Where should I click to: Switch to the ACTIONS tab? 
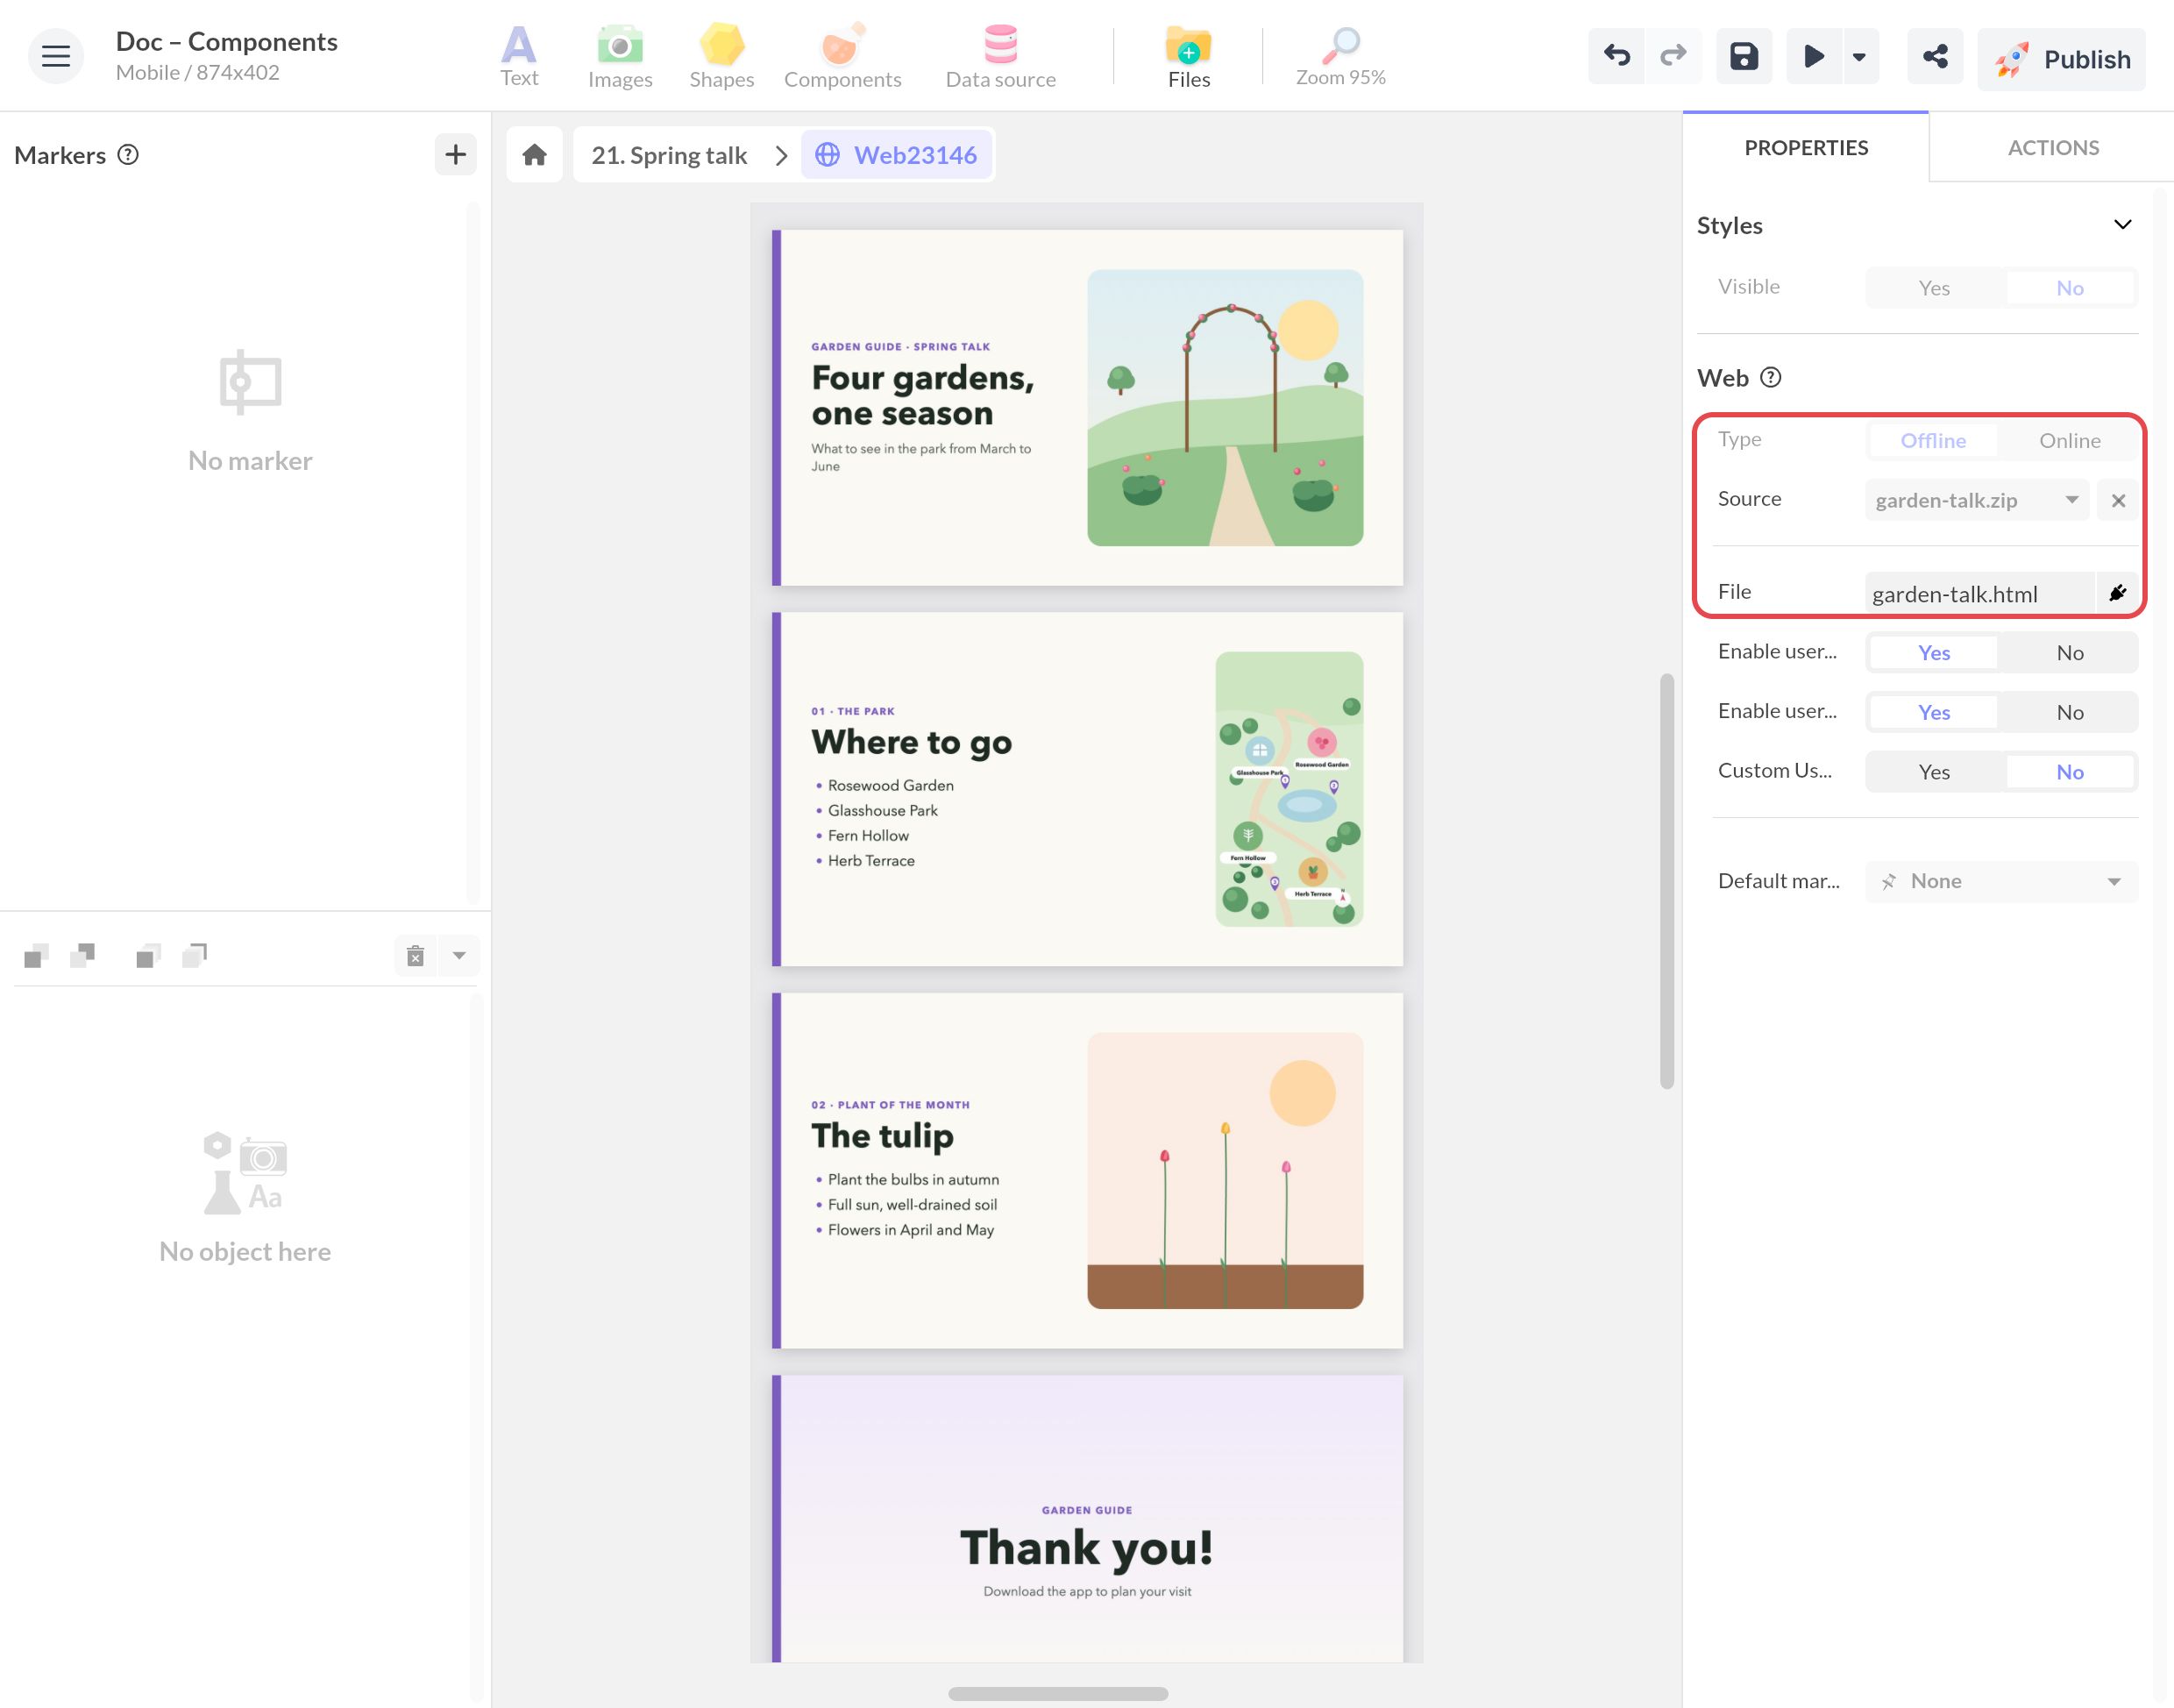2053,148
